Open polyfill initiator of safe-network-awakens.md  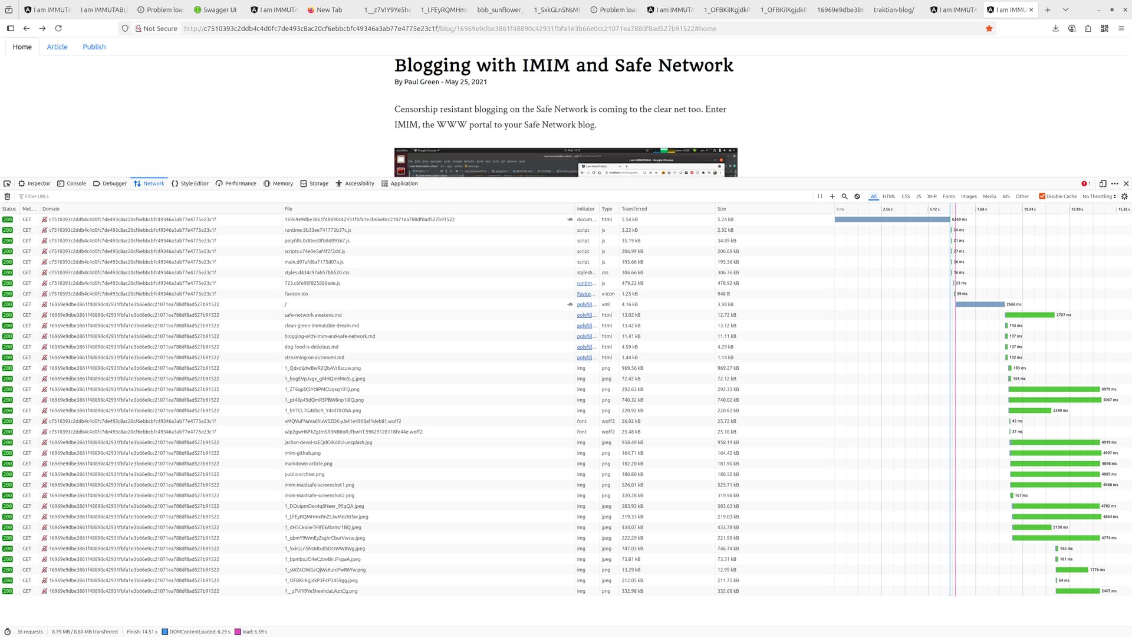(586, 315)
